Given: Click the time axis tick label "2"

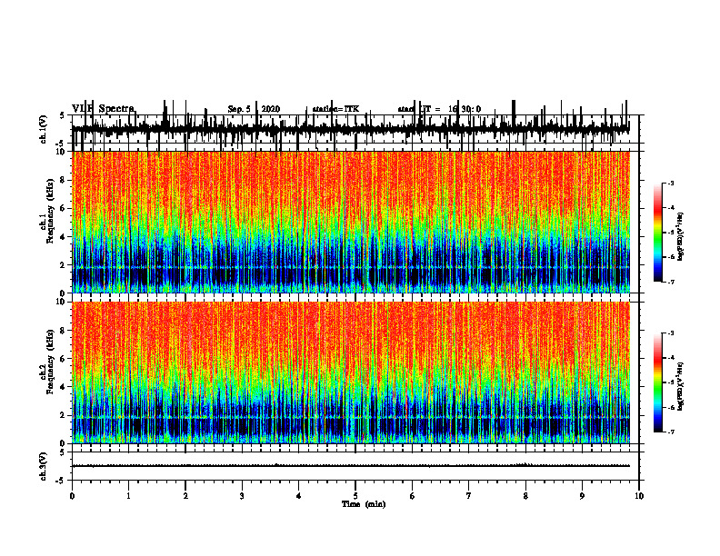Looking at the screenshot, I should coord(185,496).
